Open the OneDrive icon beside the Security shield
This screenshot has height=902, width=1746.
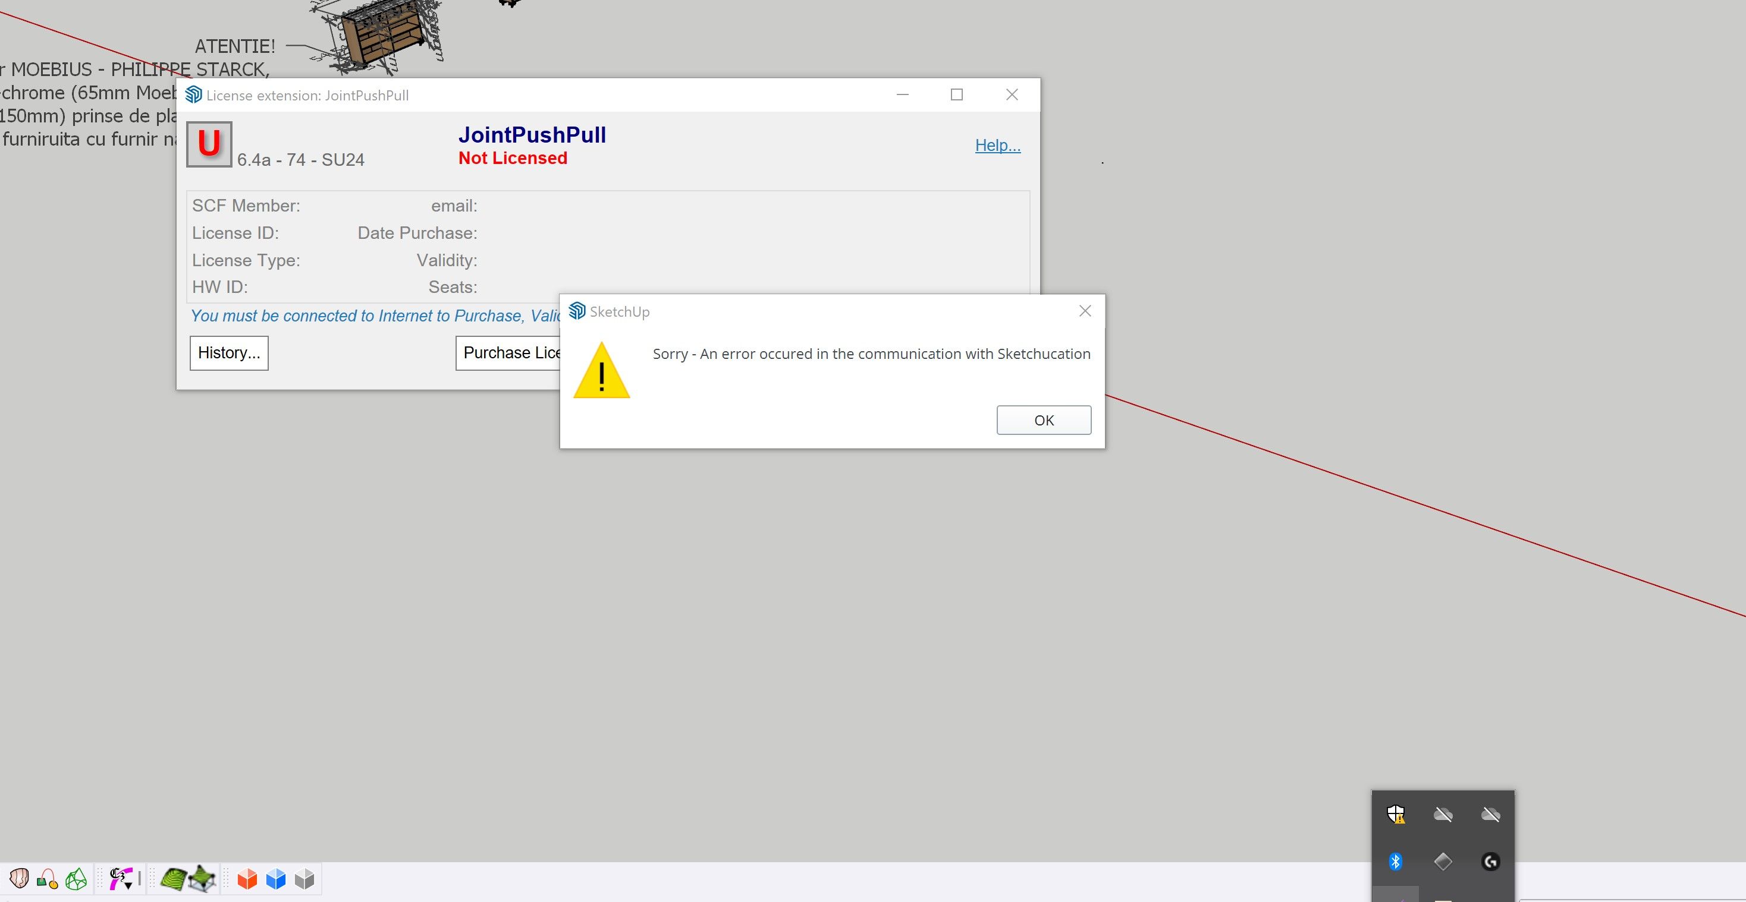tap(1443, 814)
